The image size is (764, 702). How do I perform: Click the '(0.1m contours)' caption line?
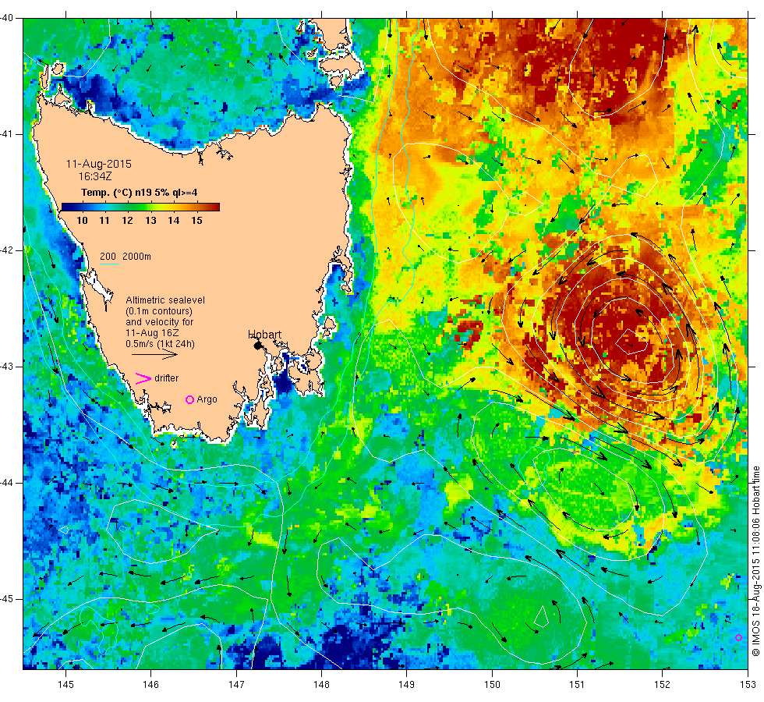point(159,311)
